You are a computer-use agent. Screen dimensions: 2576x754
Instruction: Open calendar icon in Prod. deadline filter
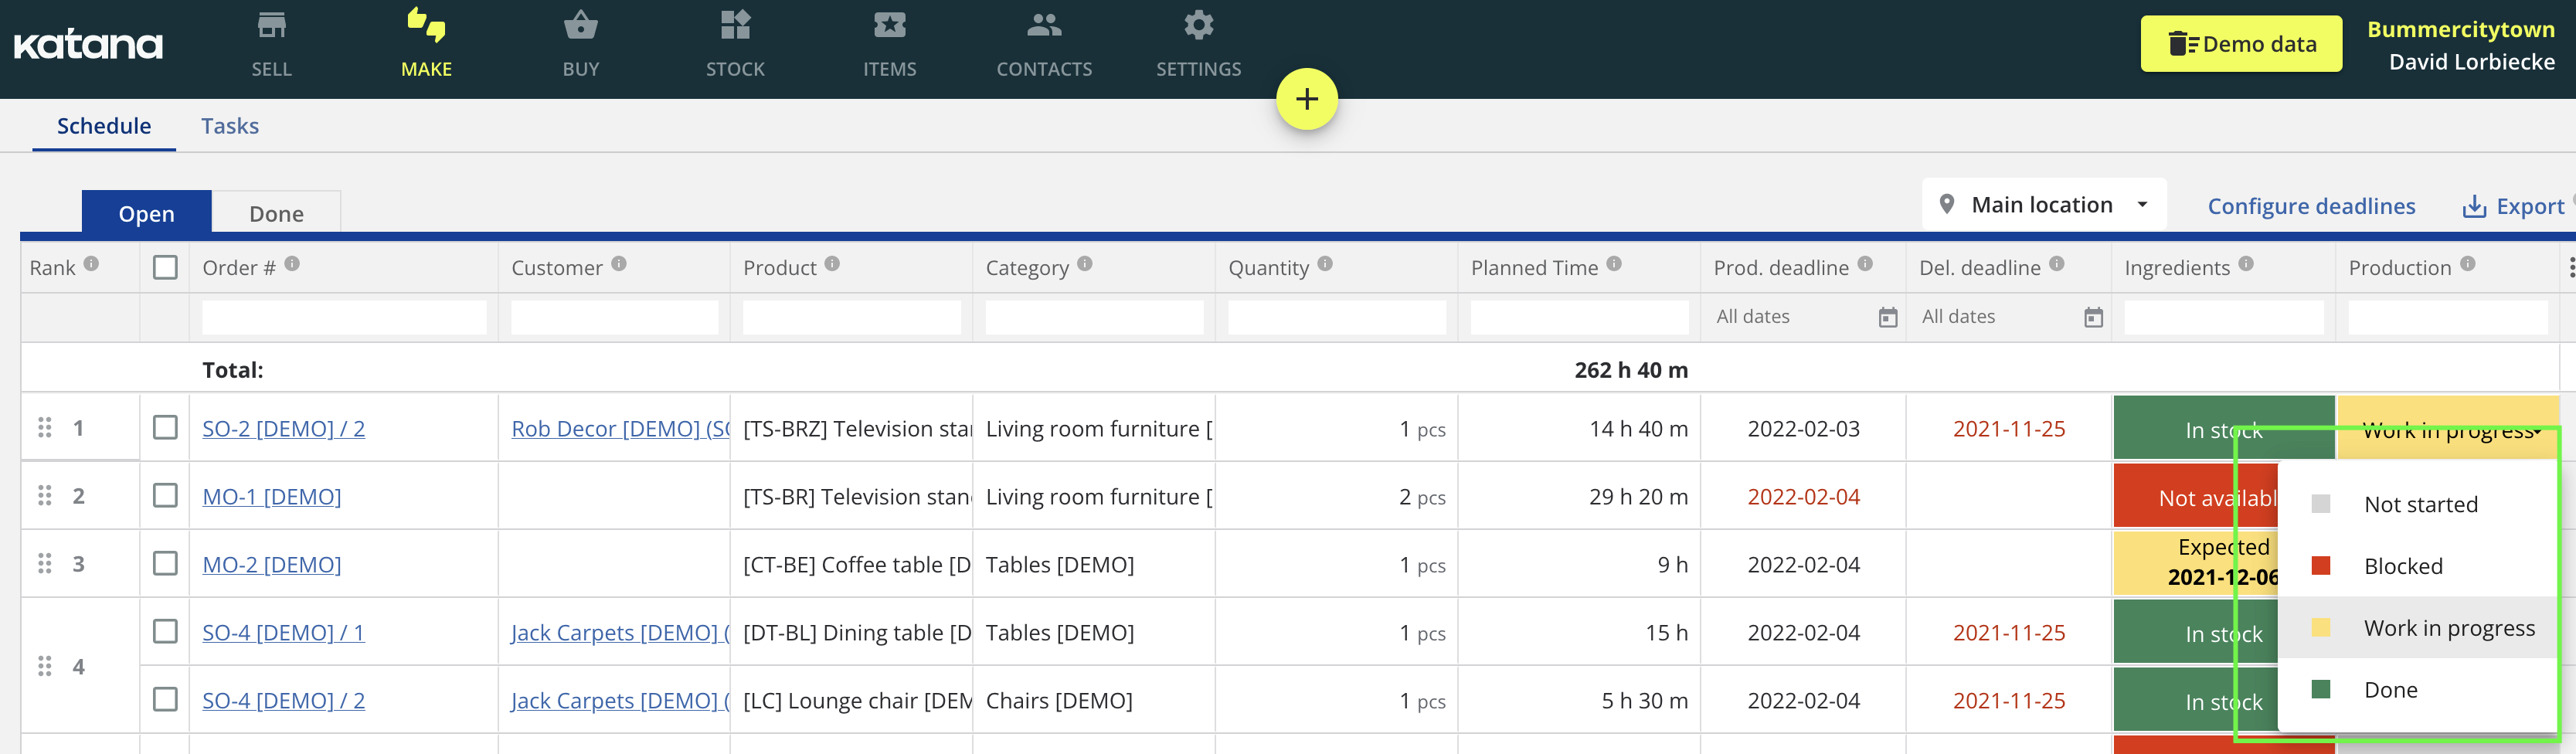(1888, 318)
